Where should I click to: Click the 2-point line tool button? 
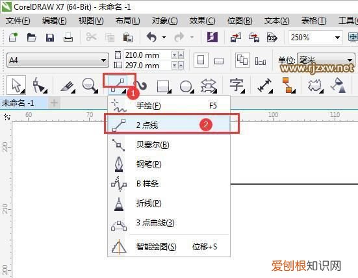click(118, 85)
